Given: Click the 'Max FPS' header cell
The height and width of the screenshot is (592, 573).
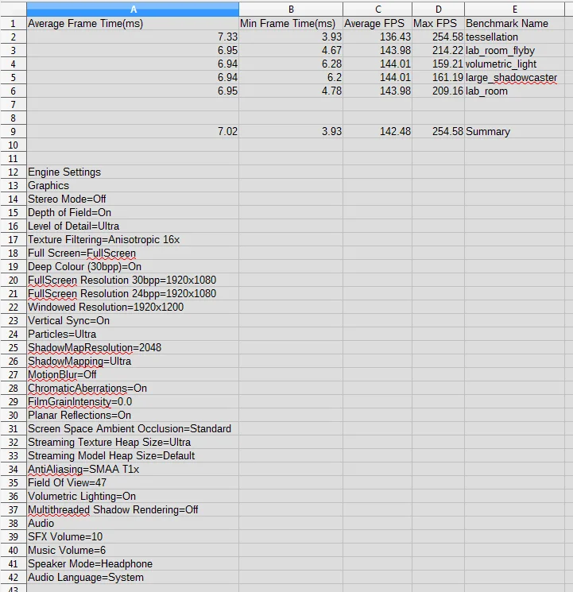Looking at the screenshot, I should pyautogui.click(x=438, y=23).
